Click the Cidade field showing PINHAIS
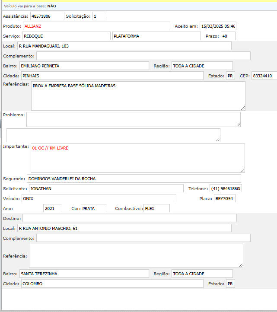277x312 pixels. point(111,76)
